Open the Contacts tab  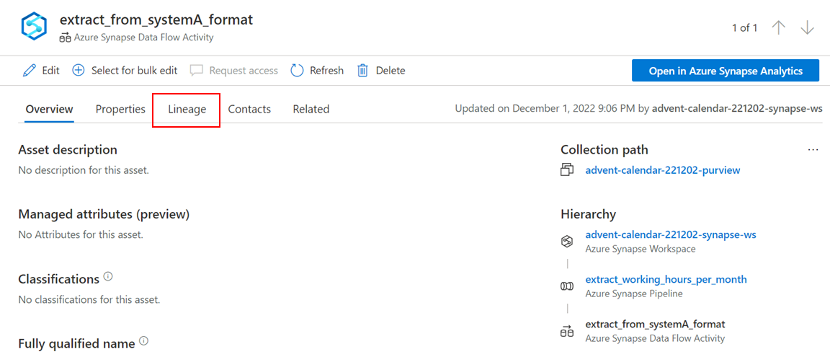[249, 109]
